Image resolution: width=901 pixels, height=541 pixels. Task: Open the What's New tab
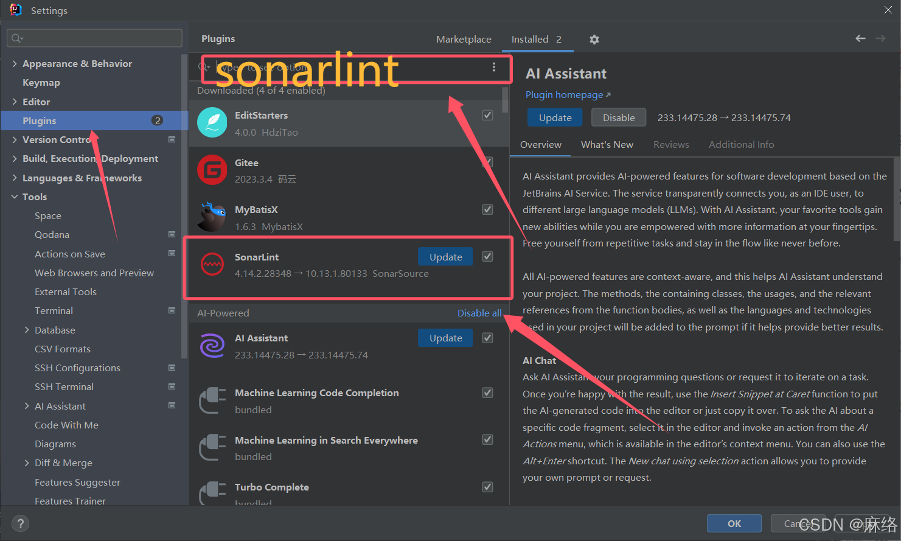click(607, 144)
